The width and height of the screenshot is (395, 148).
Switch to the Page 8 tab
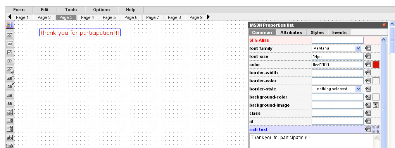tap(174, 17)
